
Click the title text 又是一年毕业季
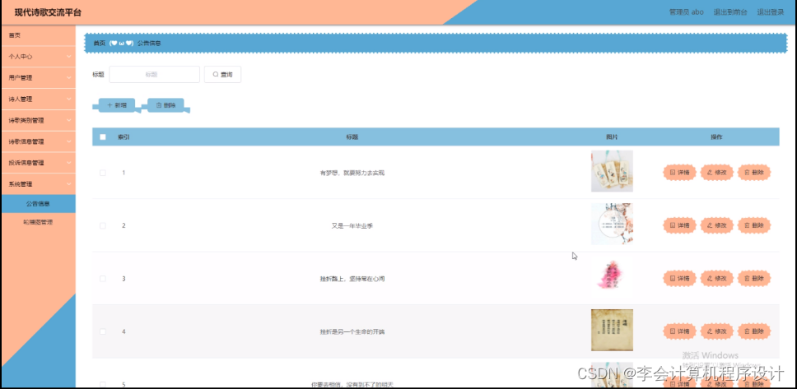[352, 226]
